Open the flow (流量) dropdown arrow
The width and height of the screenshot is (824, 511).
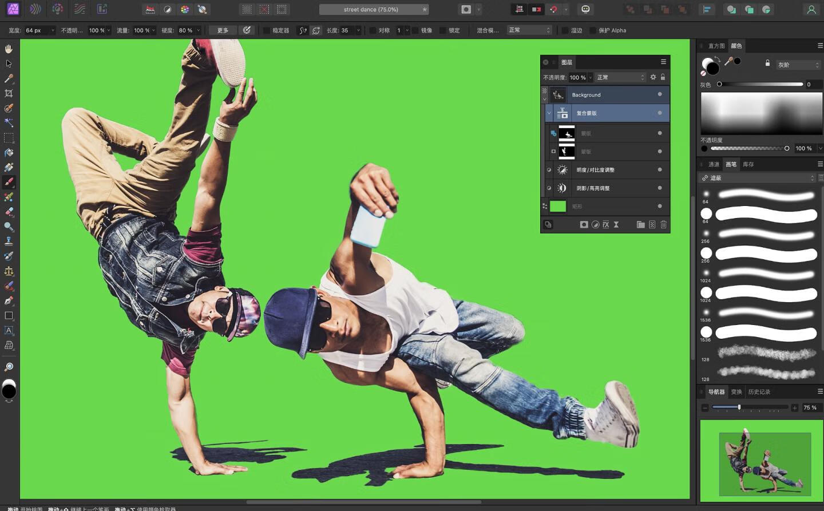pos(153,30)
